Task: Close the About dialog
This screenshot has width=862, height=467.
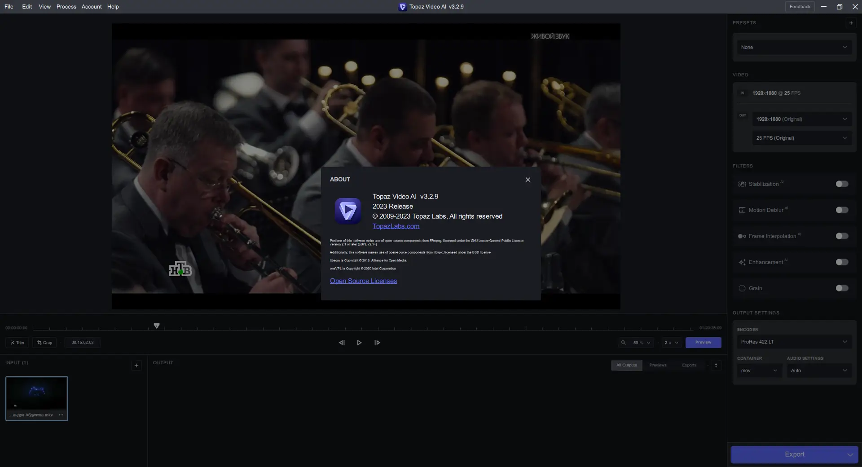Action: [x=528, y=180]
